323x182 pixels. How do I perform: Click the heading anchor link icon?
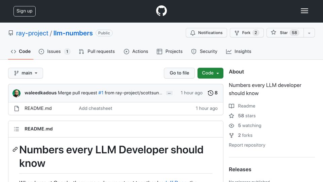(x=15, y=149)
